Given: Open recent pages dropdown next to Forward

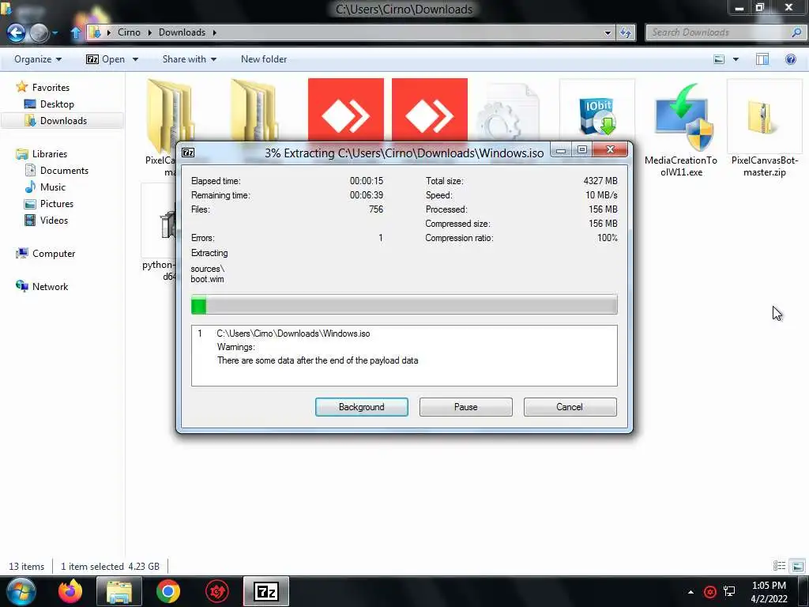Looking at the screenshot, I should [55, 33].
